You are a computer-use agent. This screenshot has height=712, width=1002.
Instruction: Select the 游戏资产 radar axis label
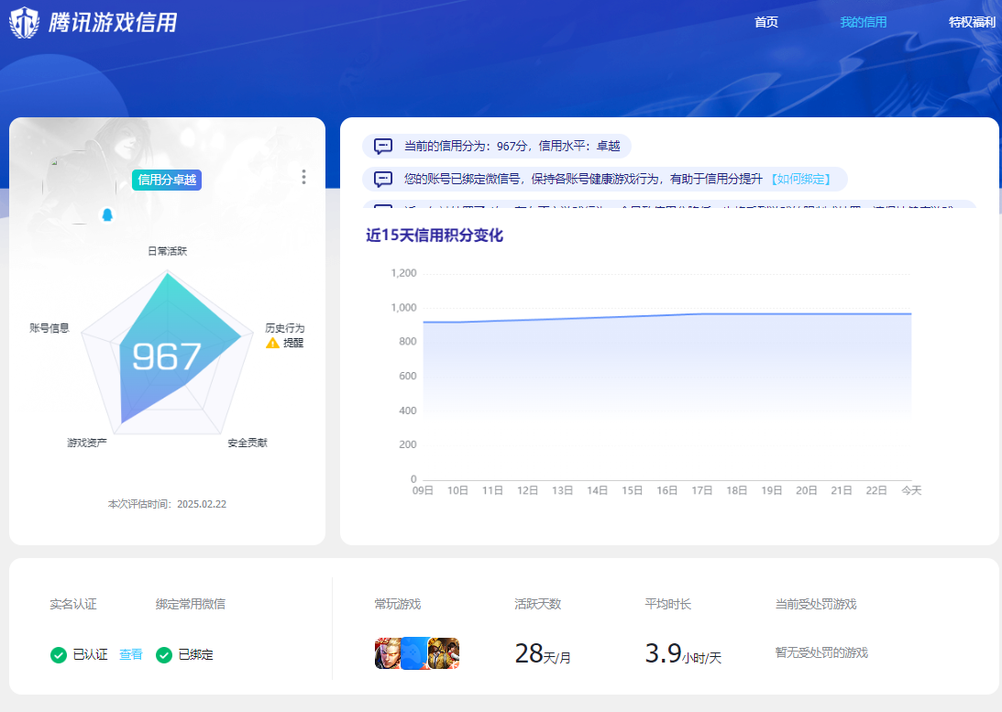[x=87, y=443]
